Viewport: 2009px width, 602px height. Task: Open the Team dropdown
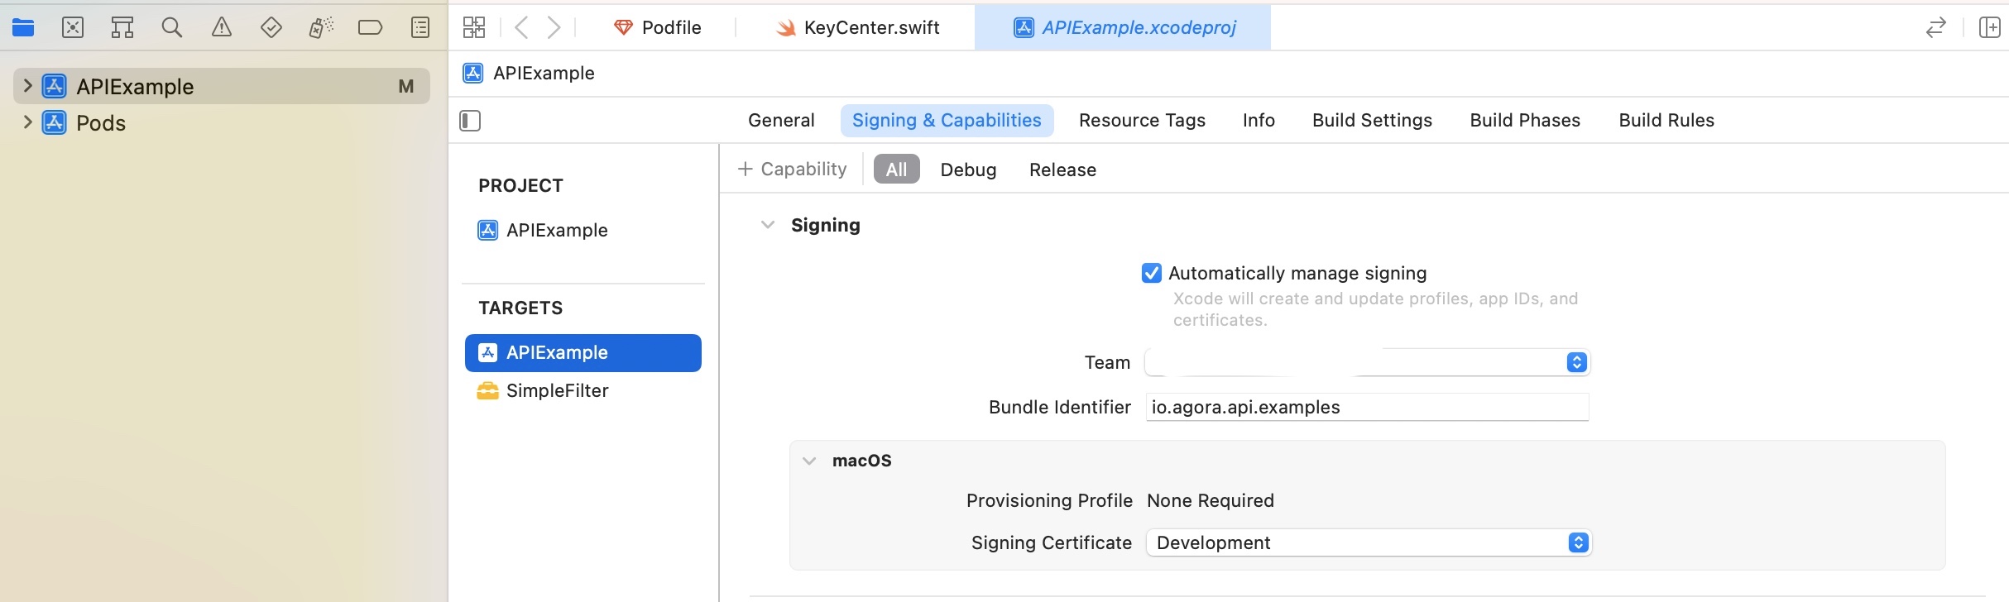pyautogui.click(x=1368, y=362)
